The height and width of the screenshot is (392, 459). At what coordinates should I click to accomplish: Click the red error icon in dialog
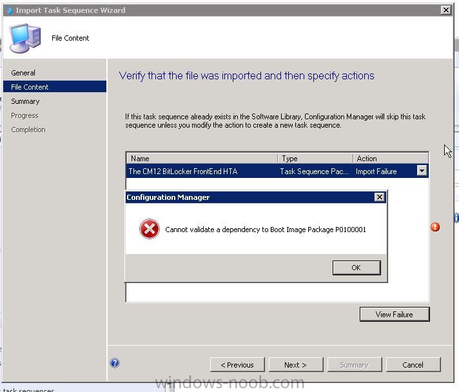150,229
